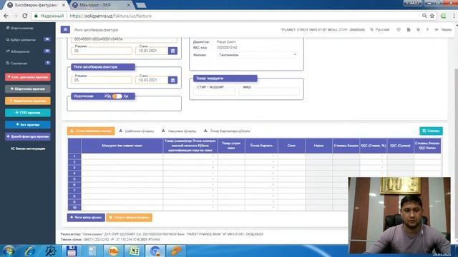Screen dimensions: 458x257
Task: Click the browser address bar URL
Action: pyautogui.click(x=110, y=16)
